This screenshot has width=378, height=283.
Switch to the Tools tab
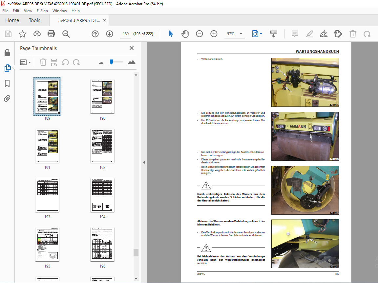coord(34,20)
